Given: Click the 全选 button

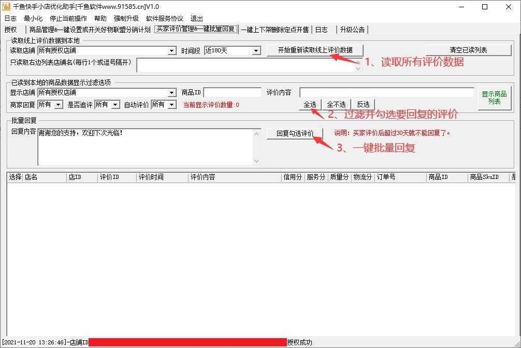Looking at the screenshot, I should (x=310, y=104).
